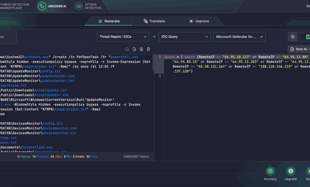This screenshot has height=187, width=310.
Task: Open the IOC Query dropdown
Action: pyautogui.click(x=185, y=37)
